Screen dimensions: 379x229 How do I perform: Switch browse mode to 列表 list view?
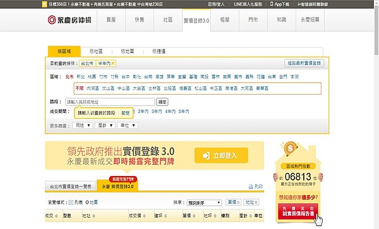tap(76, 203)
